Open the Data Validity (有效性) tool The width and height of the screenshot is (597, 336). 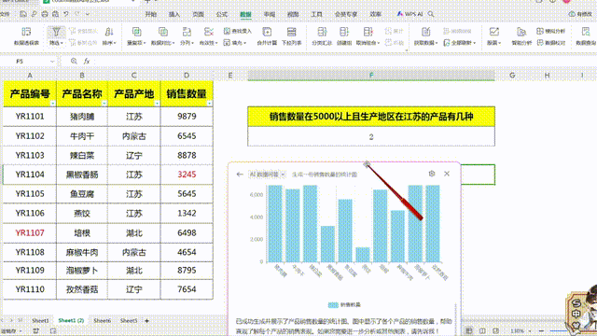(208, 35)
